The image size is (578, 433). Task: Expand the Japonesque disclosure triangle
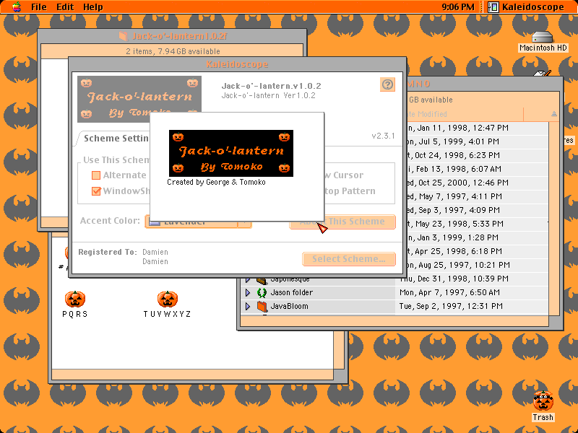coord(248,280)
